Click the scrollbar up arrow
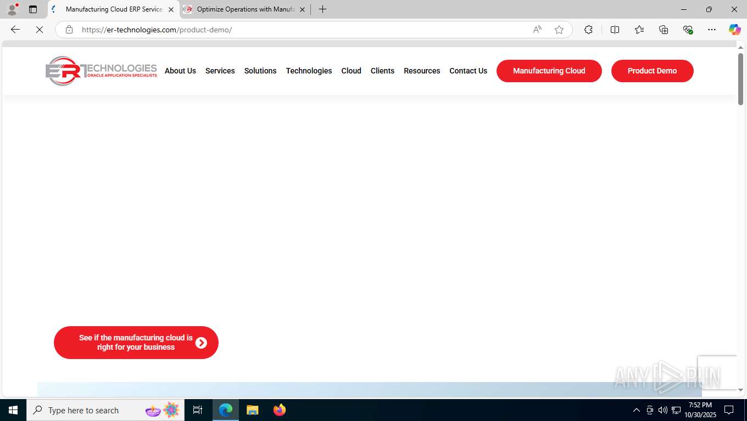 point(740,48)
